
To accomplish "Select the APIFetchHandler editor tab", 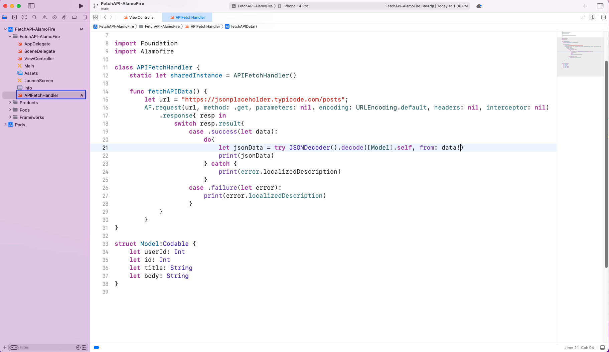I will (187, 17).
